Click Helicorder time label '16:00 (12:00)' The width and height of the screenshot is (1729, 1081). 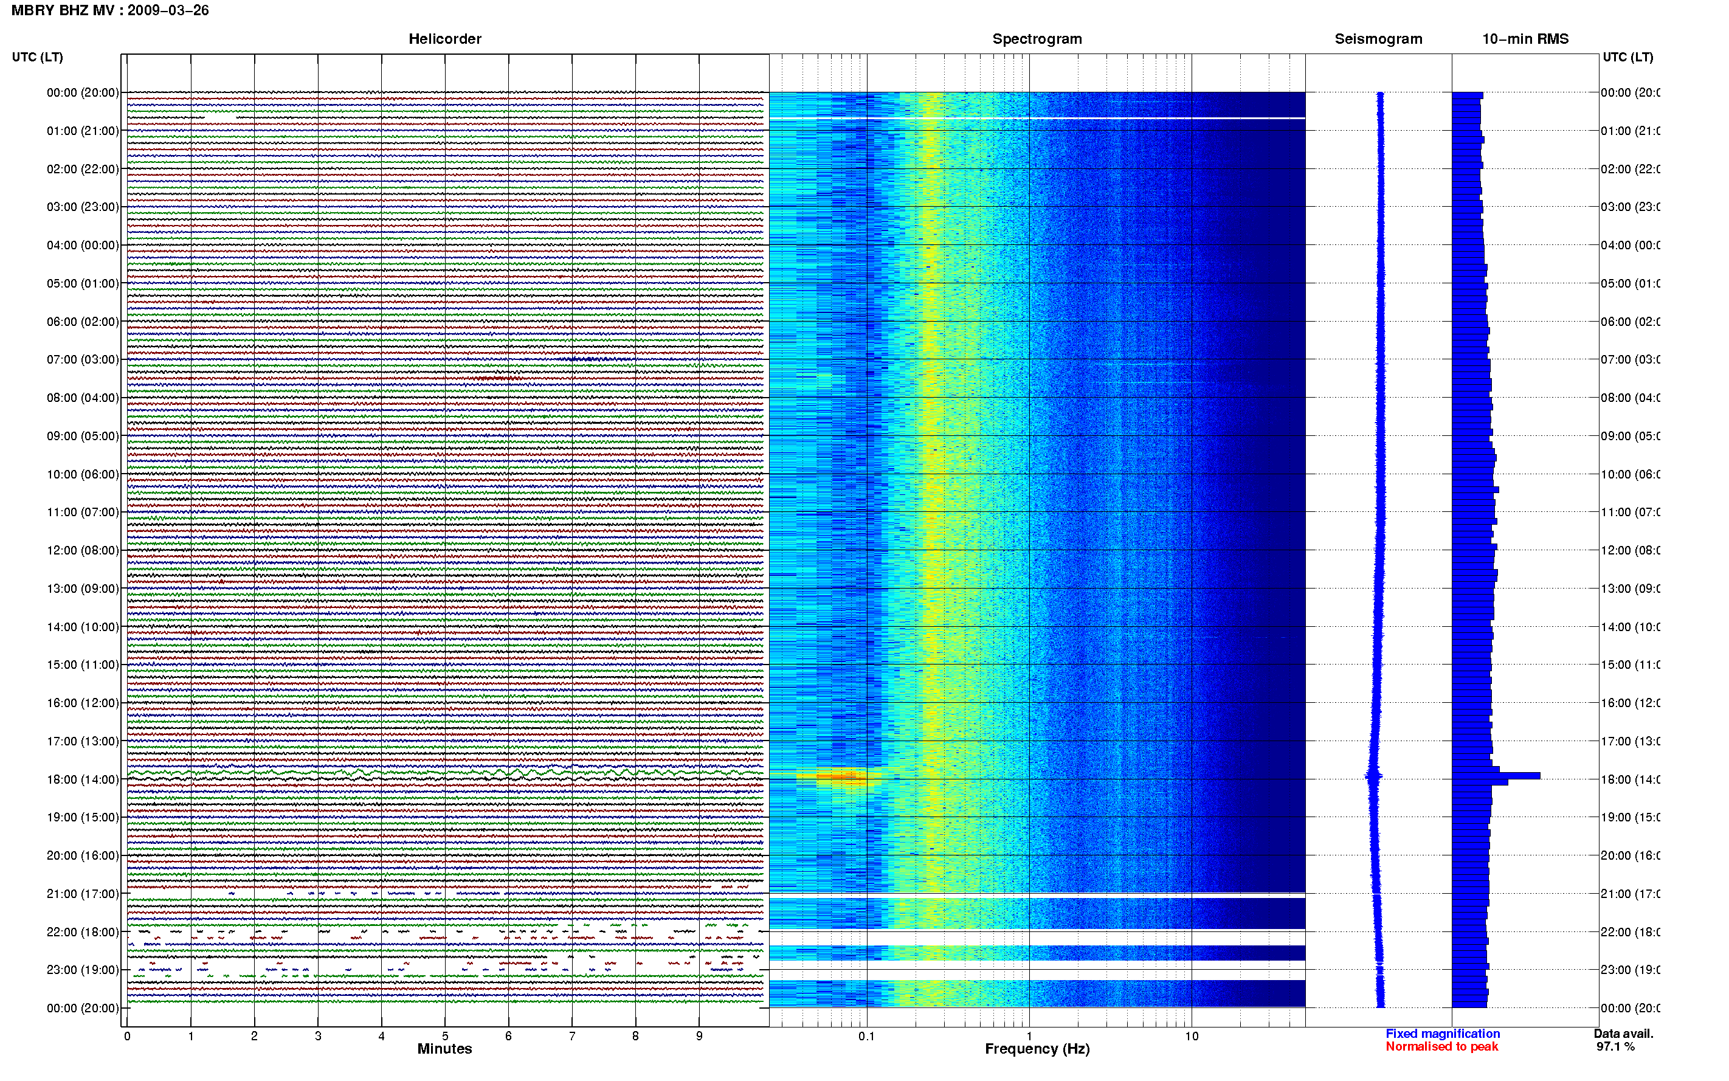click(x=83, y=703)
